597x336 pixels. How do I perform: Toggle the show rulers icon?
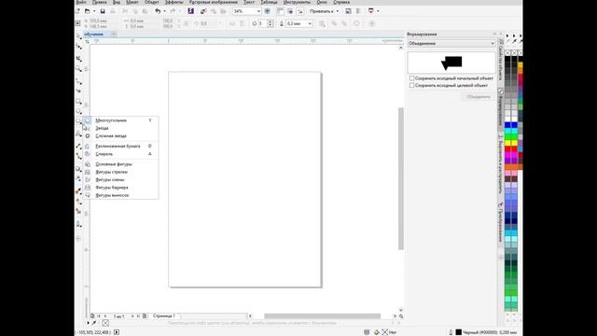pos(280,11)
